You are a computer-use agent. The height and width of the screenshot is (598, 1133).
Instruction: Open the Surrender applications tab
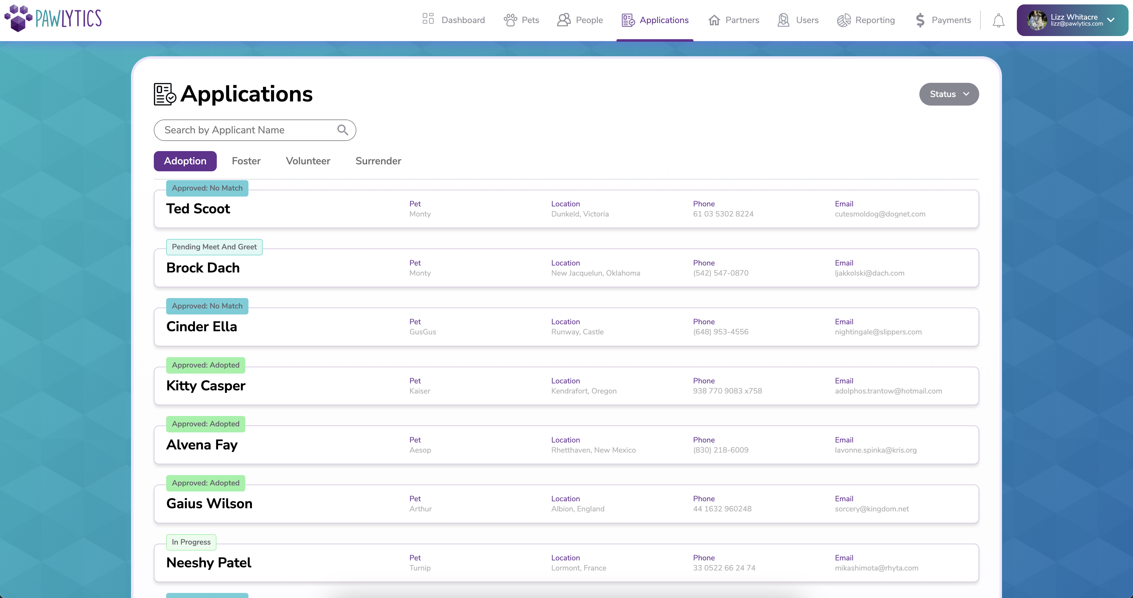(x=378, y=161)
